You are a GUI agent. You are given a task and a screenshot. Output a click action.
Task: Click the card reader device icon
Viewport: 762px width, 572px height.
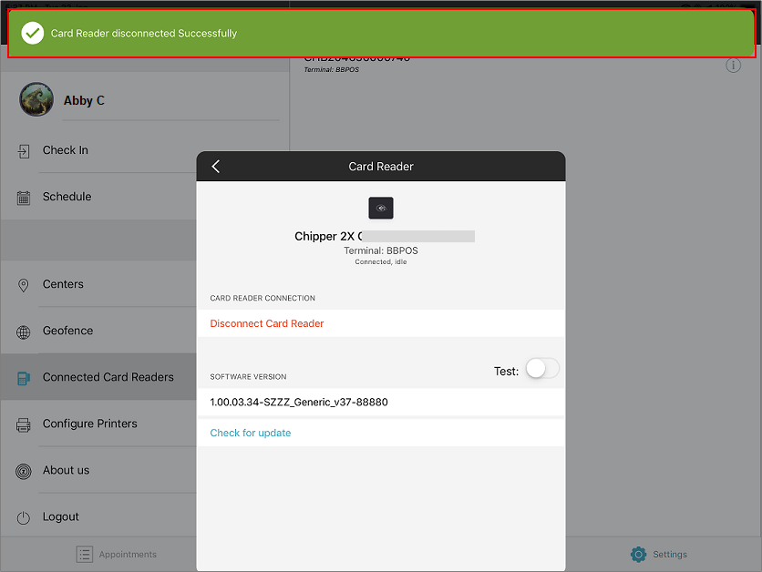coord(381,208)
